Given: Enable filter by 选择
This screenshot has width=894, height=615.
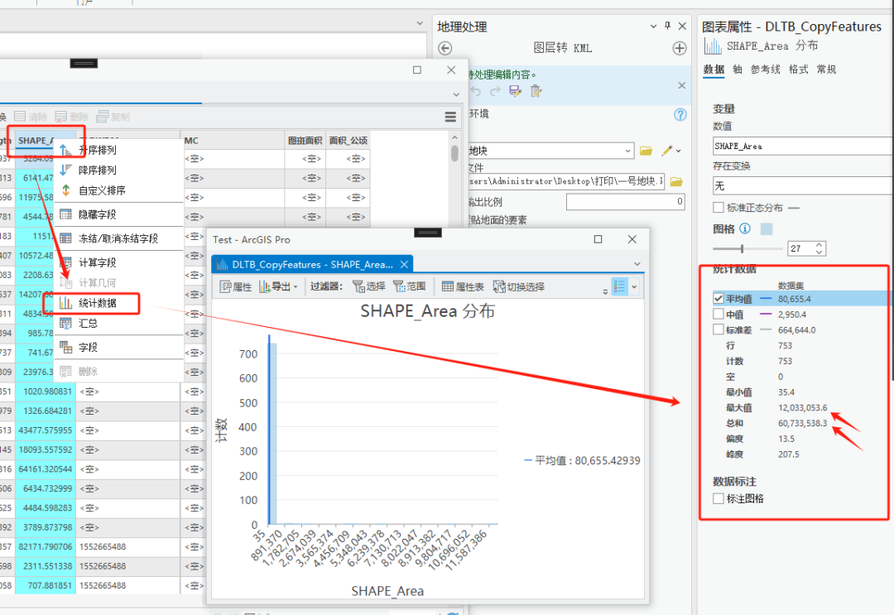Looking at the screenshot, I should tap(369, 286).
